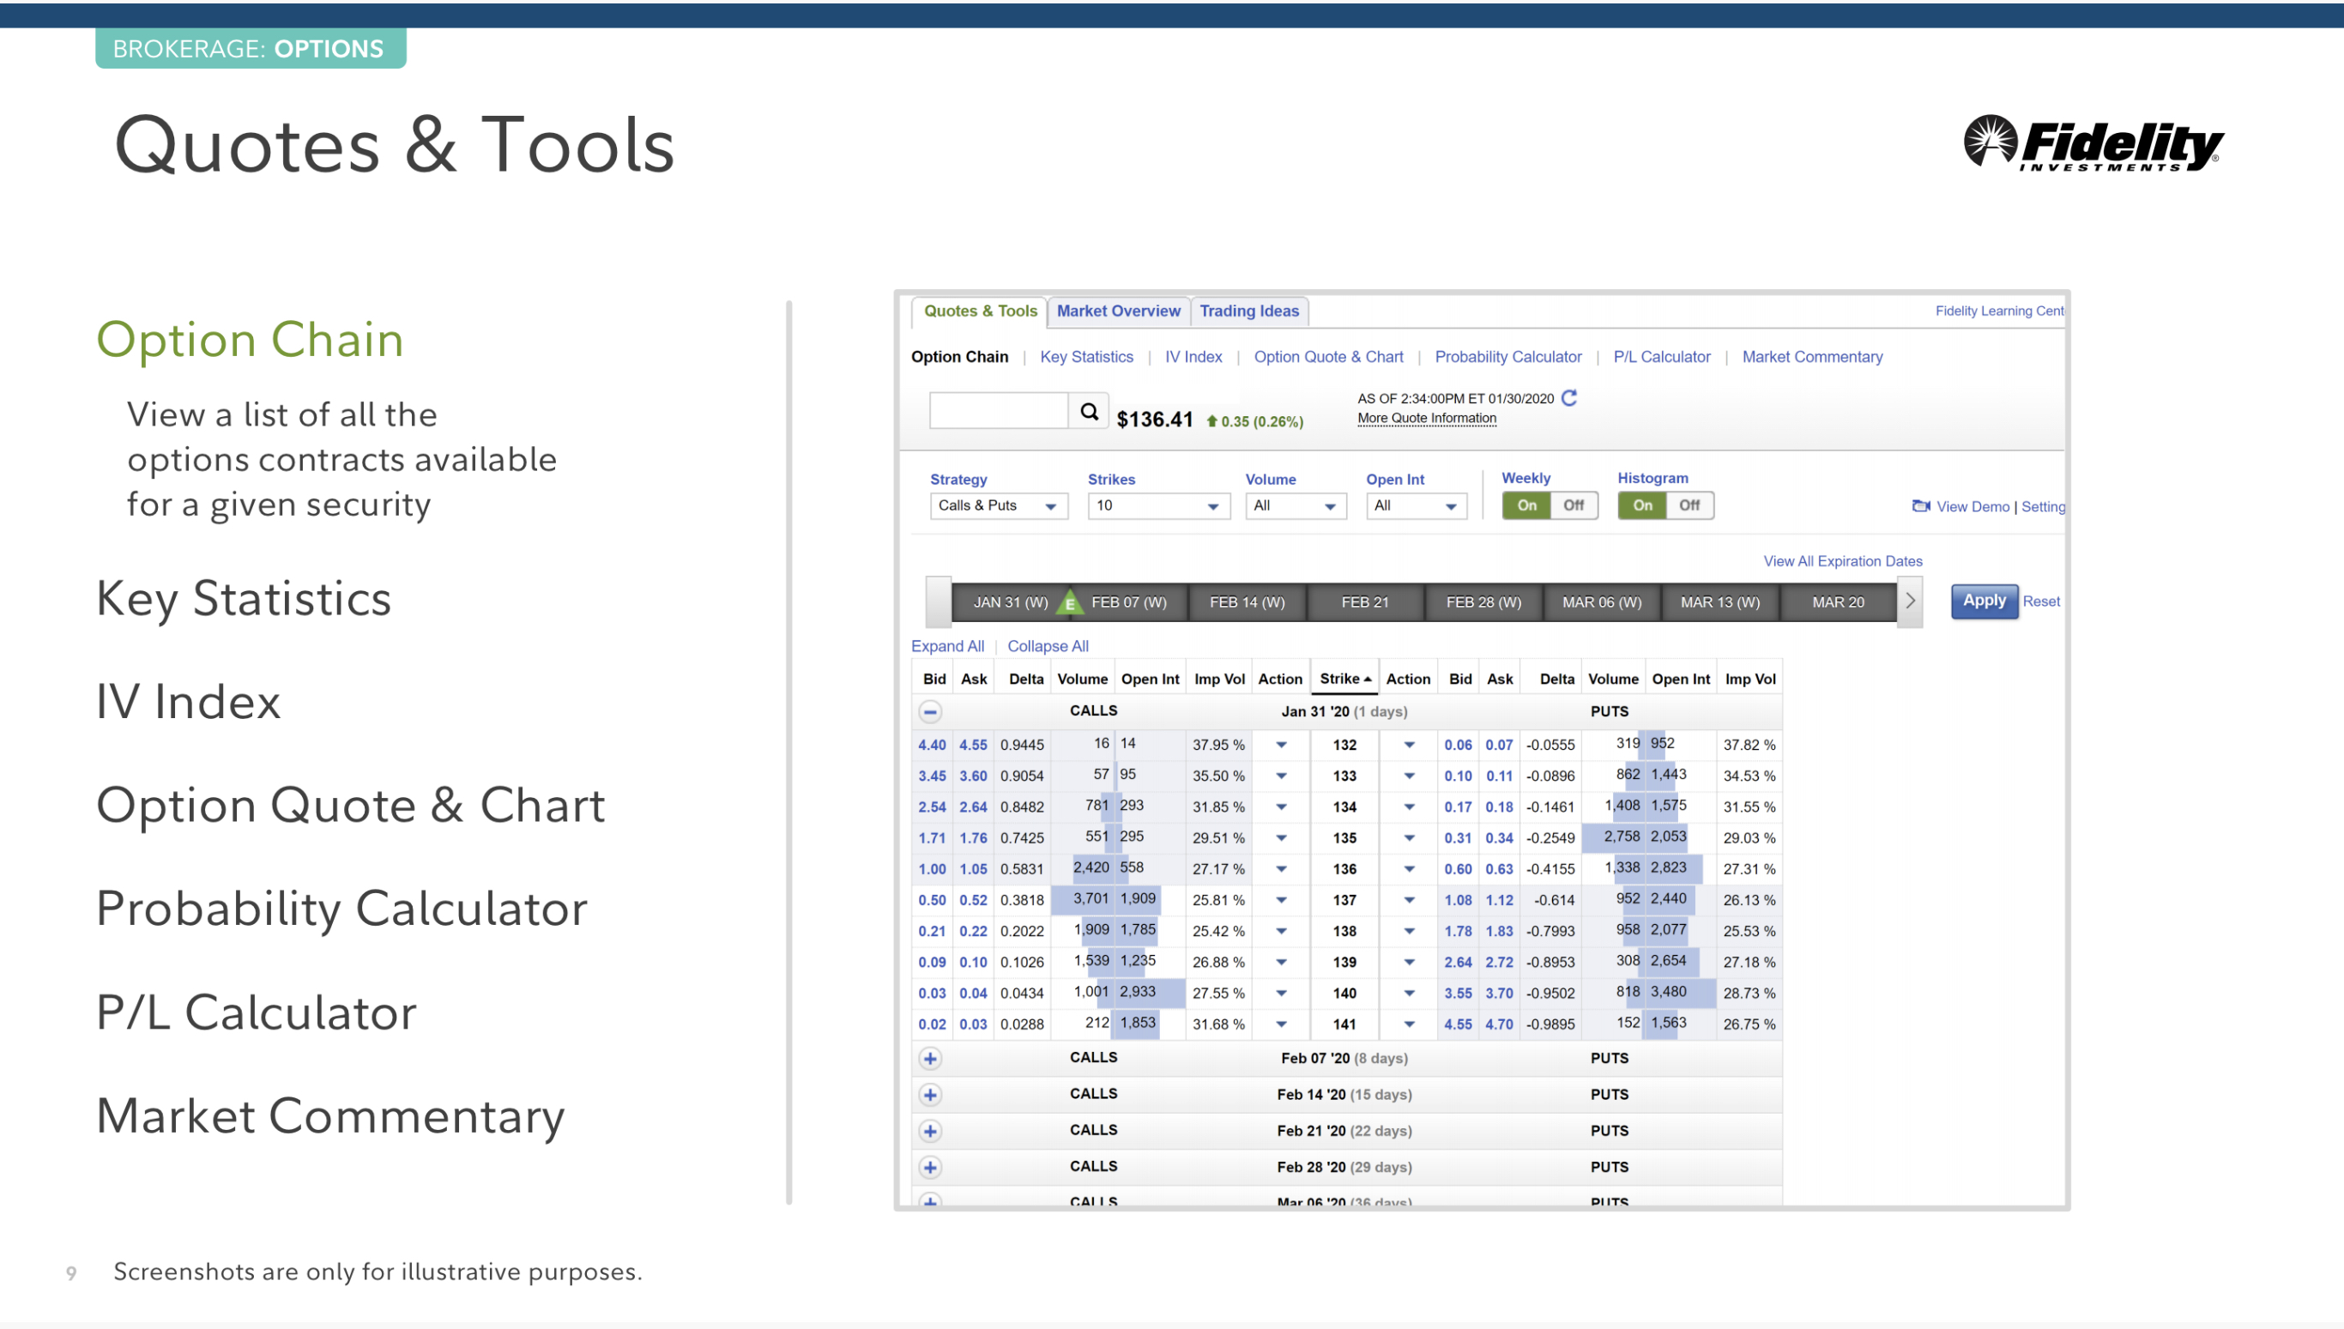Collapse the Jan 31 '20 option group
This screenshot has width=2344, height=1329.
click(929, 711)
